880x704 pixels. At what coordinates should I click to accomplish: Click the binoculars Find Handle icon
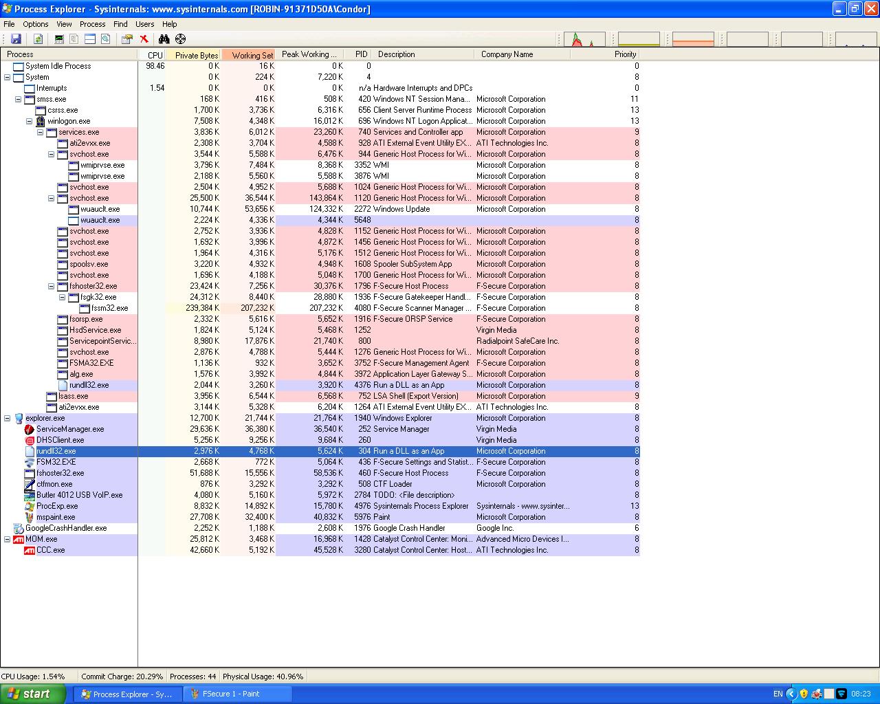pos(164,39)
